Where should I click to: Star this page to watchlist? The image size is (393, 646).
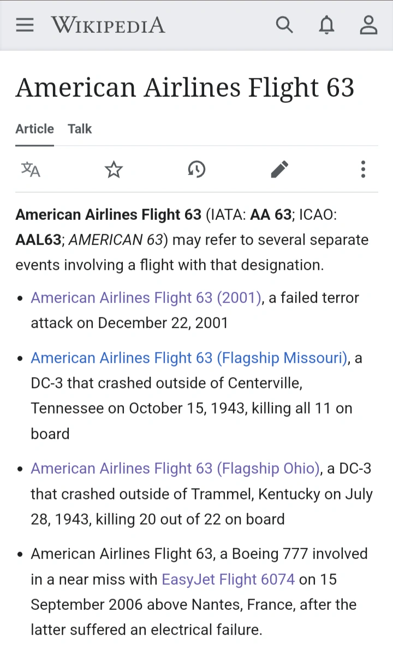point(114,170)
